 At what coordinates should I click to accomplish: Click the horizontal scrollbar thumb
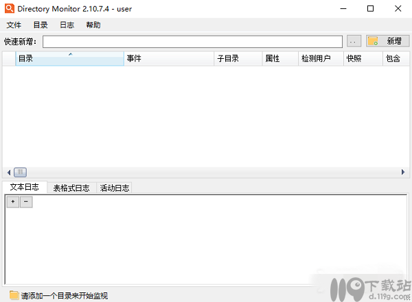[x=20, y=173]
